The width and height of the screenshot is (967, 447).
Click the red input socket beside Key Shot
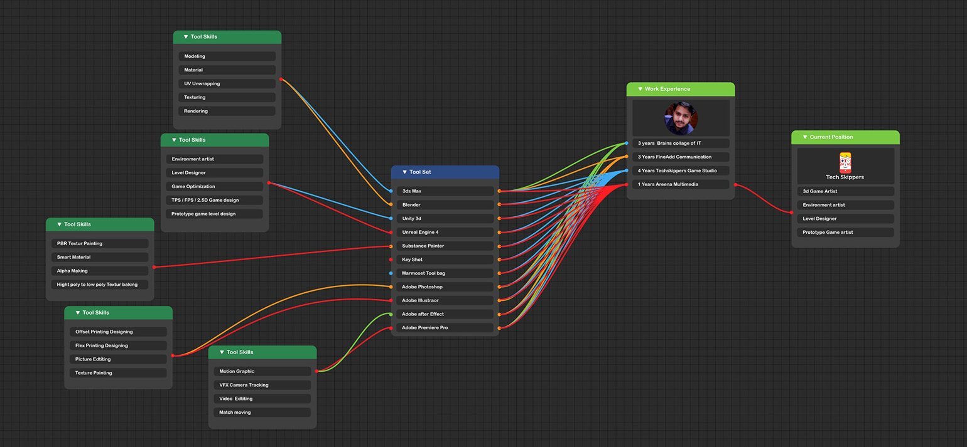click(391, 260)
